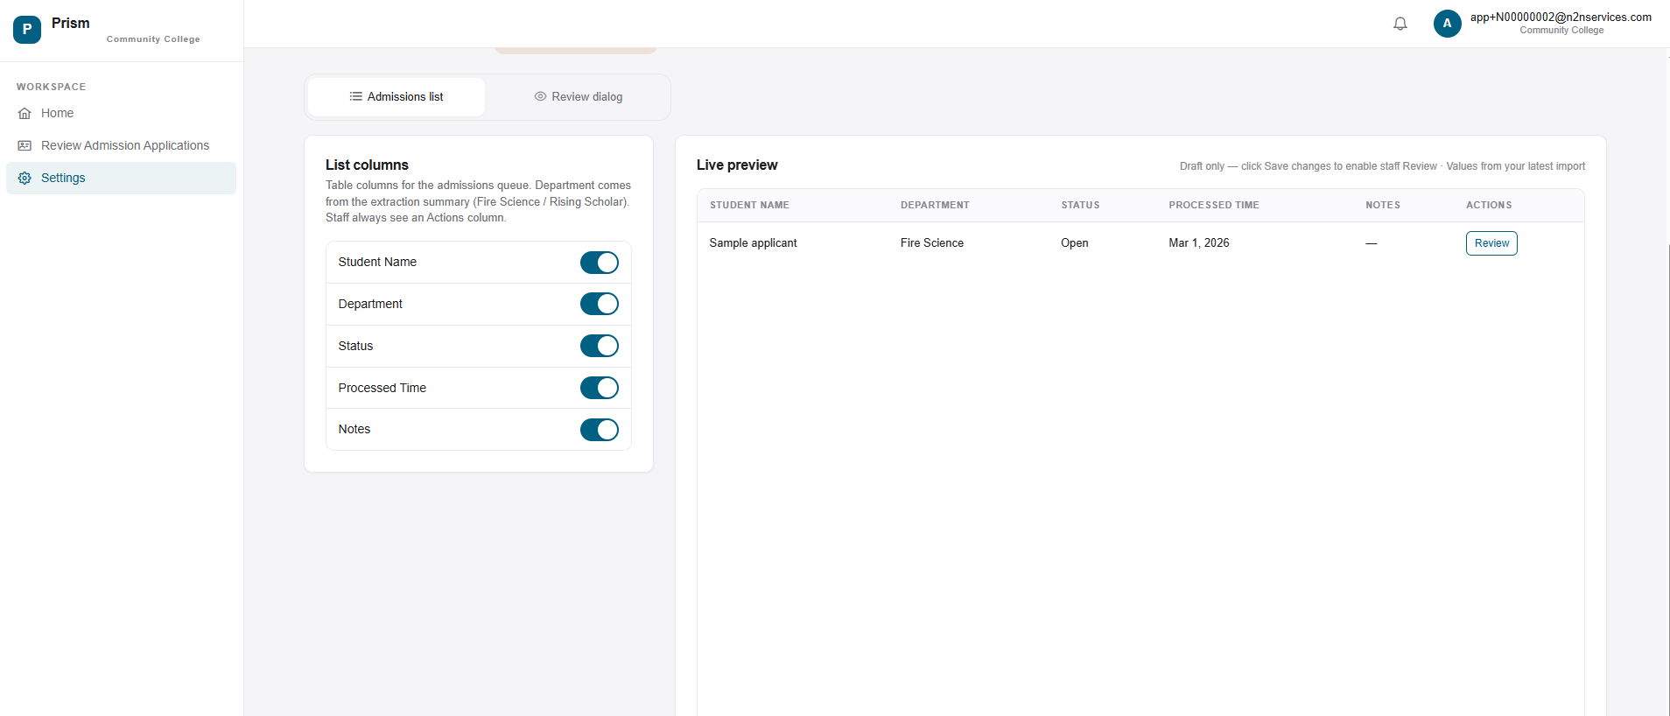Open Review Admission Applications page

point(122,145)
